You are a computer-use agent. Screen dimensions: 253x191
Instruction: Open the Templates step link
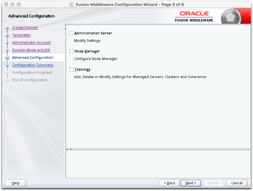(21, 35)
